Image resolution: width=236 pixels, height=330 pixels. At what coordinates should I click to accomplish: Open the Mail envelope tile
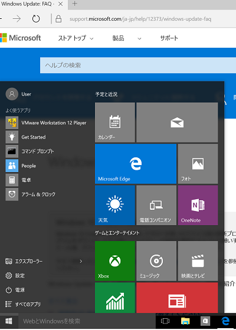click(x=177, y=123)
